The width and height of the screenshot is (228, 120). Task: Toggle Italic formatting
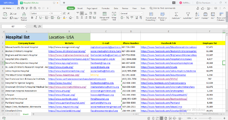pyautogui.click(x=37, y=18)
